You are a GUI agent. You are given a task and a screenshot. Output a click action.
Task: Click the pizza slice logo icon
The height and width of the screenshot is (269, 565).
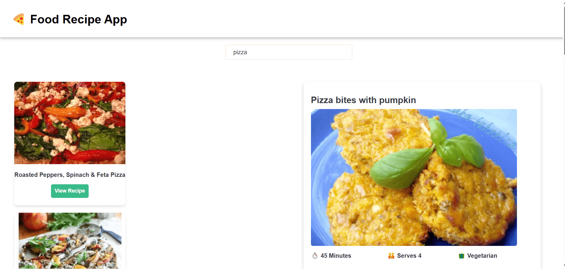[19, 20]
